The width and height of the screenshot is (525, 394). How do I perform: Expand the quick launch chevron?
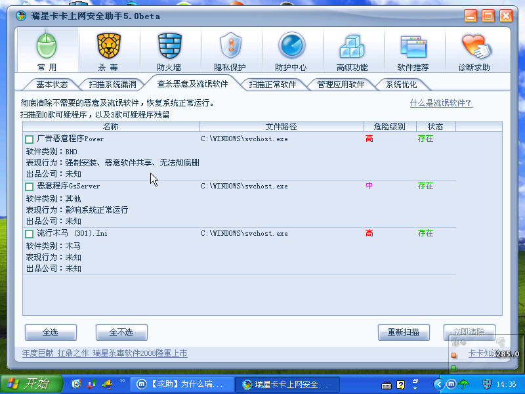pyautogui.click(x=122, y=381)
